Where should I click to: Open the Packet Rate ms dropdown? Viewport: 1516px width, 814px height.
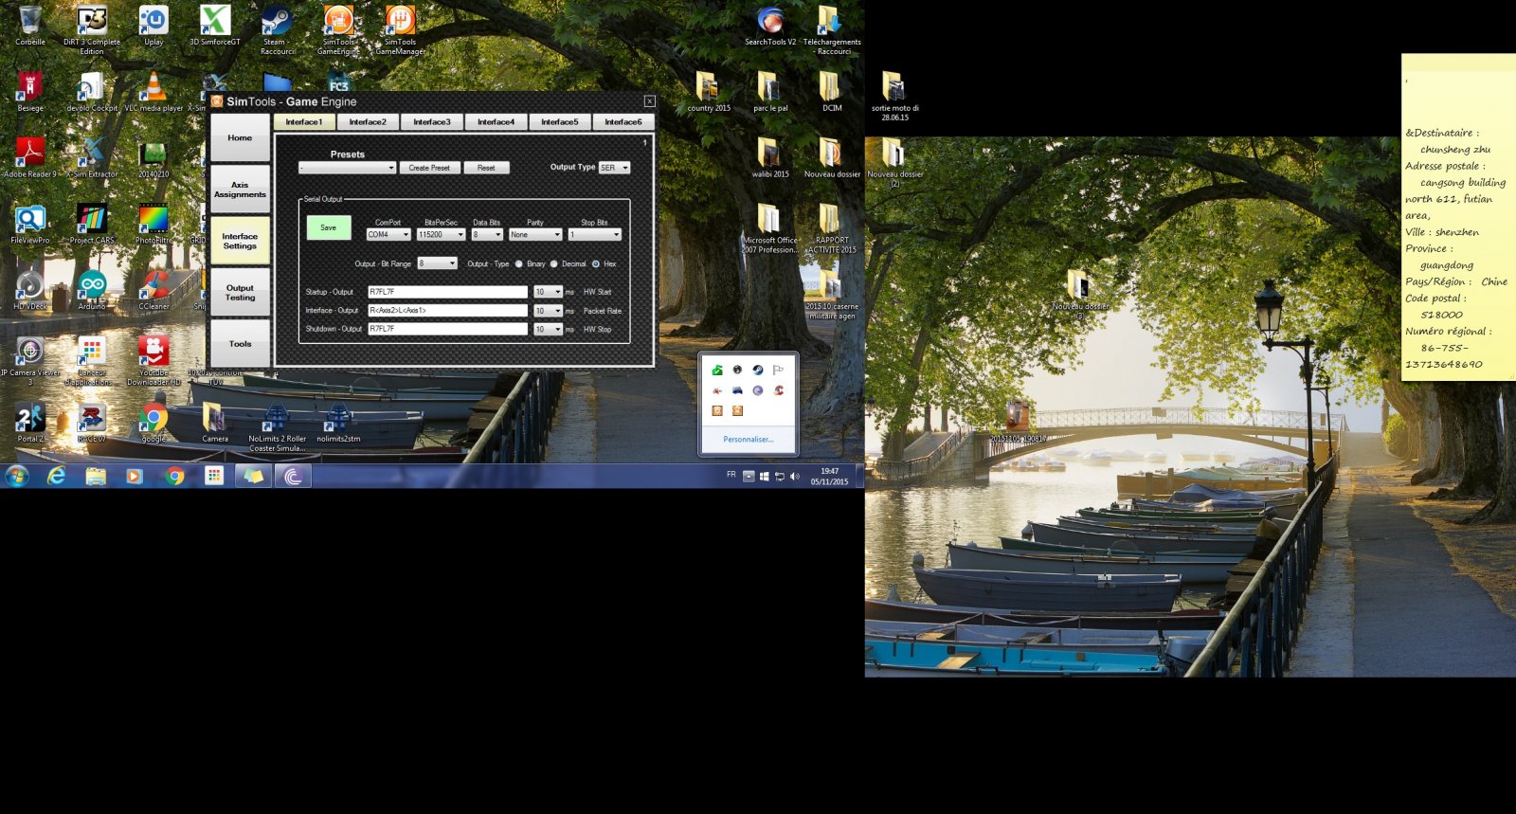pos(548,311)
